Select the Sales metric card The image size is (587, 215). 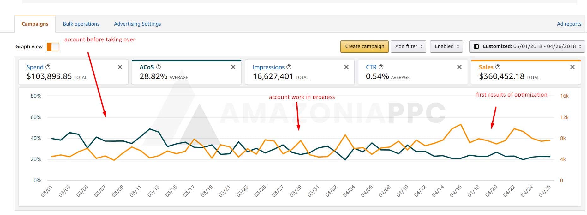click(x=526, y=72)
